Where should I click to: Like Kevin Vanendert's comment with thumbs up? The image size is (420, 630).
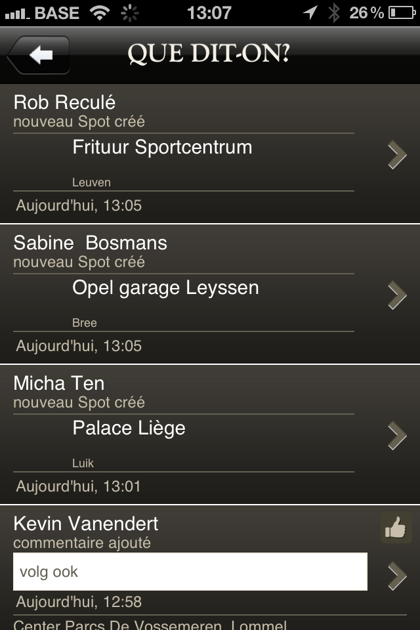click(396, 528)
